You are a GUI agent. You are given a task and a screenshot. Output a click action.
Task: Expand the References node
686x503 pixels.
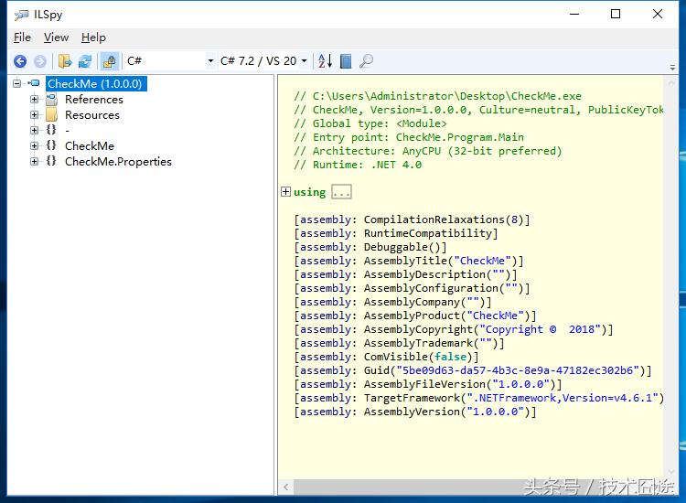point(34,100)
